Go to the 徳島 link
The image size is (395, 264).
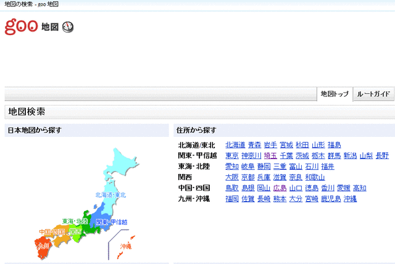click(312, 188)
